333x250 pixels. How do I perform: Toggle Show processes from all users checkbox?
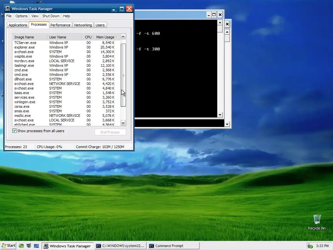click(x=14, y=131)
